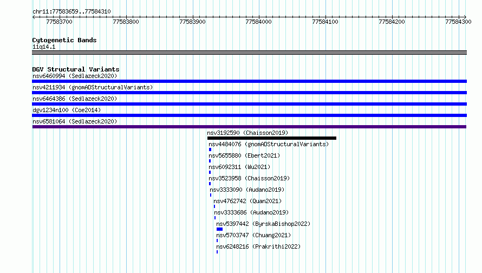482x273 pixels.
Task: Click the small blue marker under nsv4762742
Action: [x=214, y=206]
